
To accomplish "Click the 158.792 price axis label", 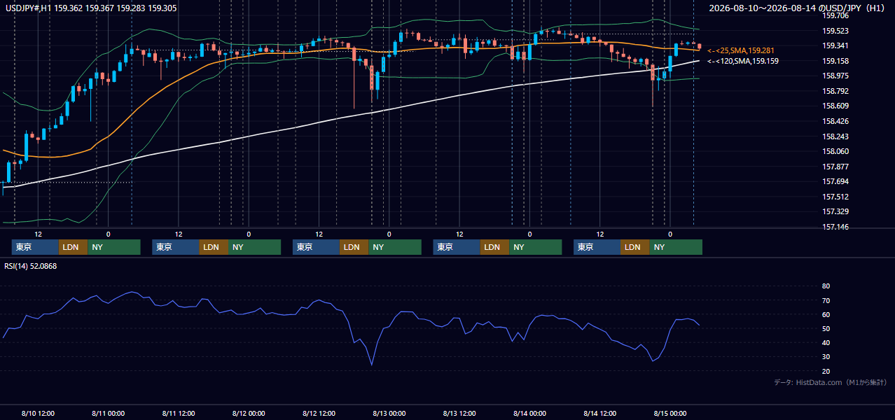I will (x=835, y=91).
